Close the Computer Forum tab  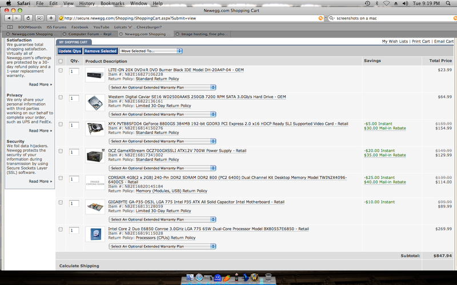click(65, 34)
